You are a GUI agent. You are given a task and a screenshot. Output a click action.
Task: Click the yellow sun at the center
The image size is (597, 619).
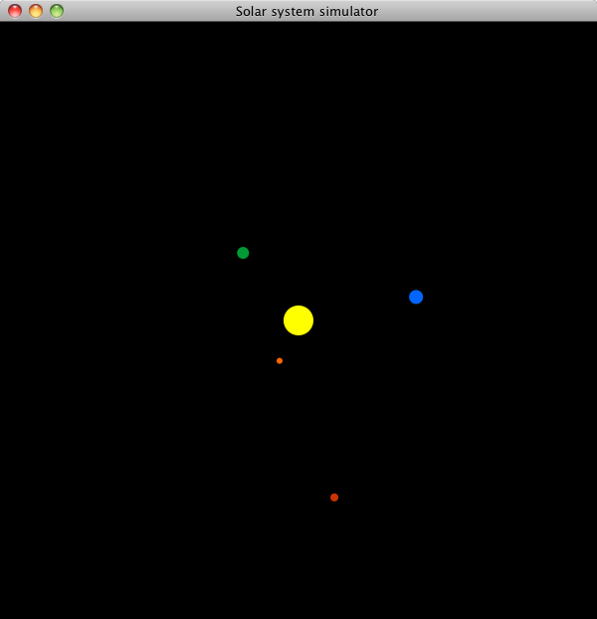298,320
